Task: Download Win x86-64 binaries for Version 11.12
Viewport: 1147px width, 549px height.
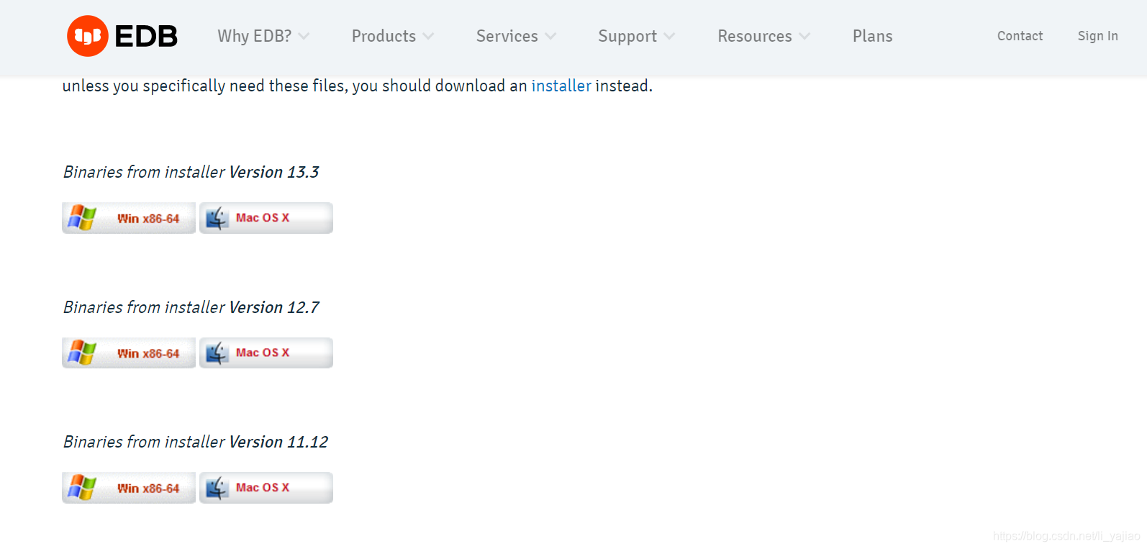Action: coord(128,487)
